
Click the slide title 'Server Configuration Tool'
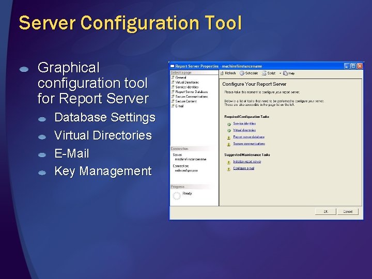coord(130,23)
